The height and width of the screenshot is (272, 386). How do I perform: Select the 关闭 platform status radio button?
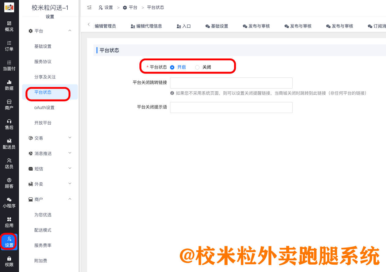197,67
